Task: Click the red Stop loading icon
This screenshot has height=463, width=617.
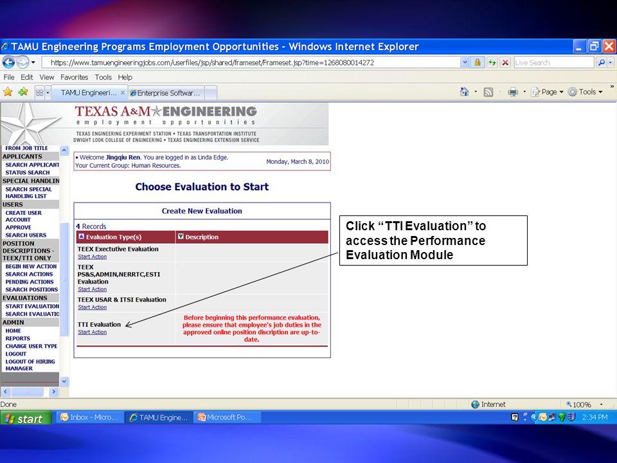Action: (505, 62)
